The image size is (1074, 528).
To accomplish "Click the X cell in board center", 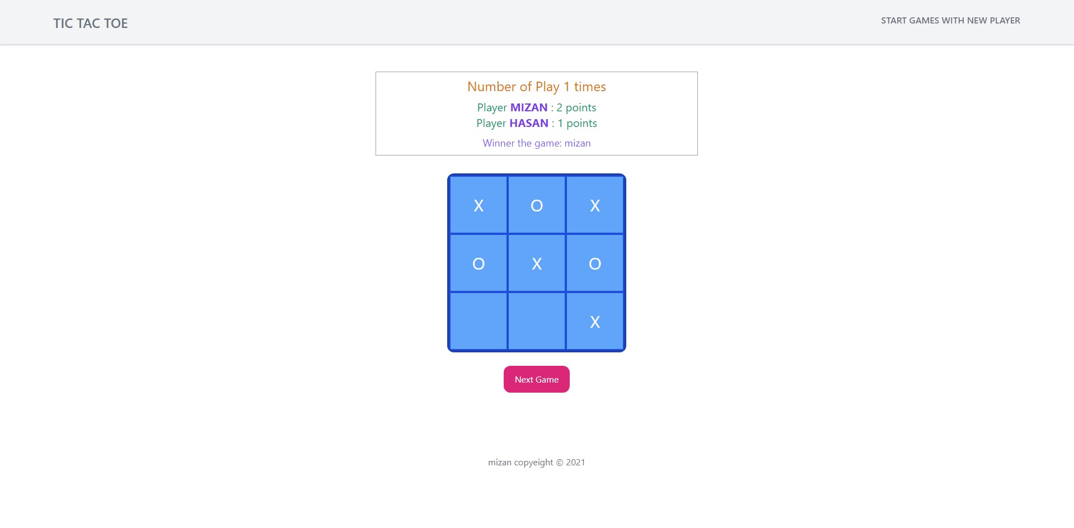I will pos(536,263).
